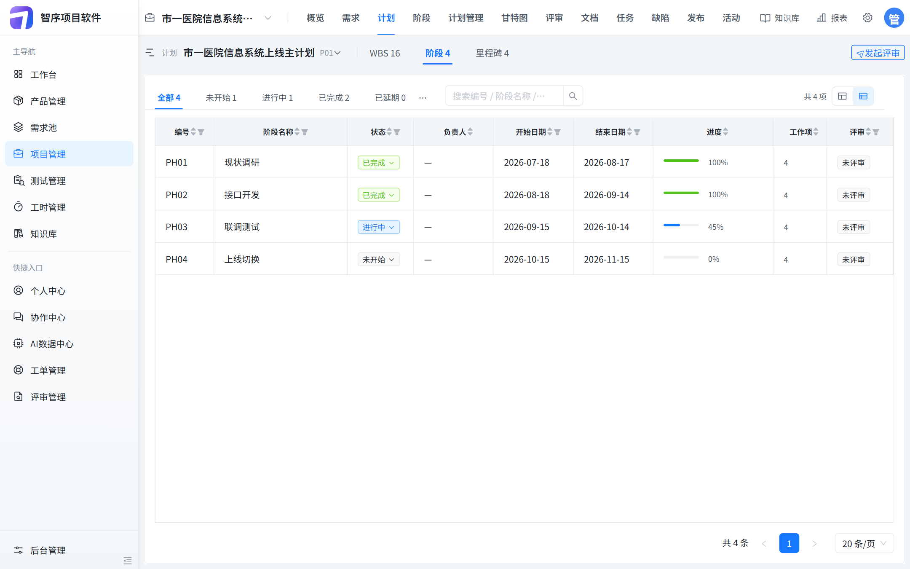910x569 pixels.
Task: Filter the 阶段名称 column
Action: tap(305, 132)
